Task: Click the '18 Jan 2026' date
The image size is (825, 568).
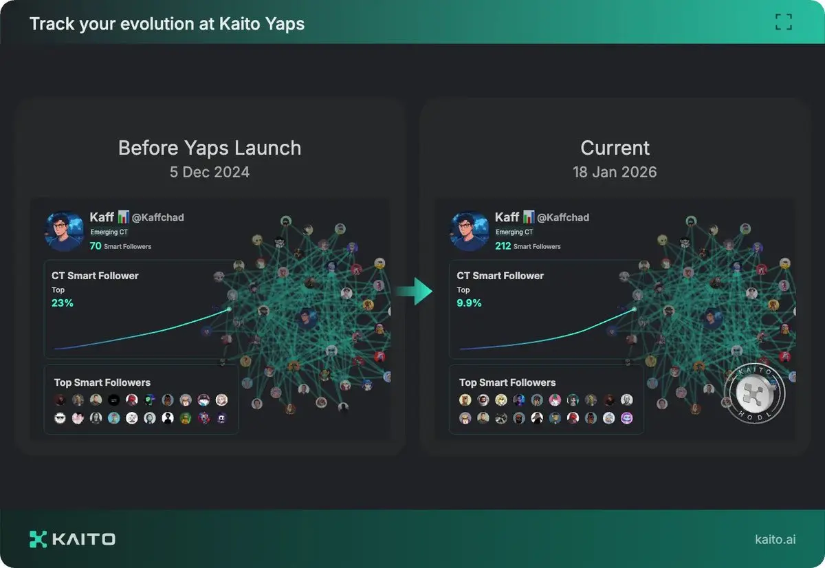Action: pos(615,172)
